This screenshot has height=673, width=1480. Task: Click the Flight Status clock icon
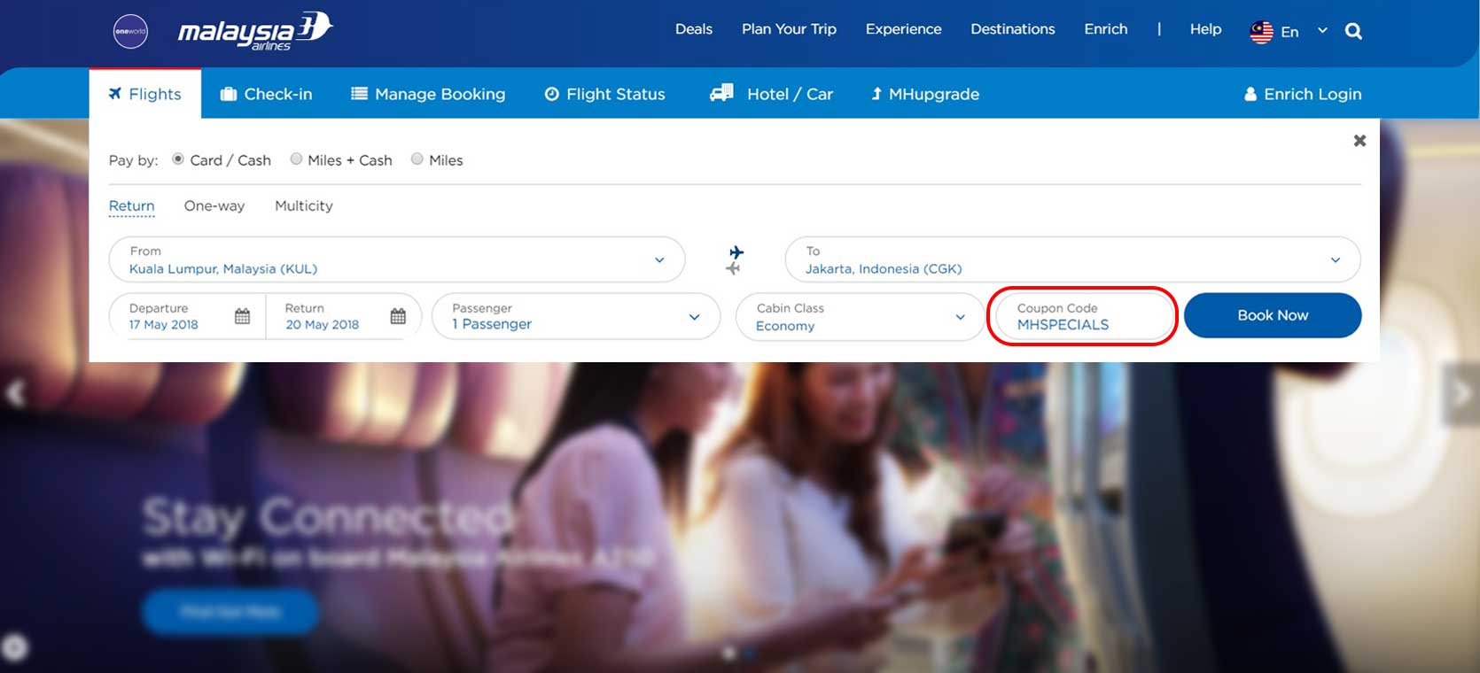551,94
